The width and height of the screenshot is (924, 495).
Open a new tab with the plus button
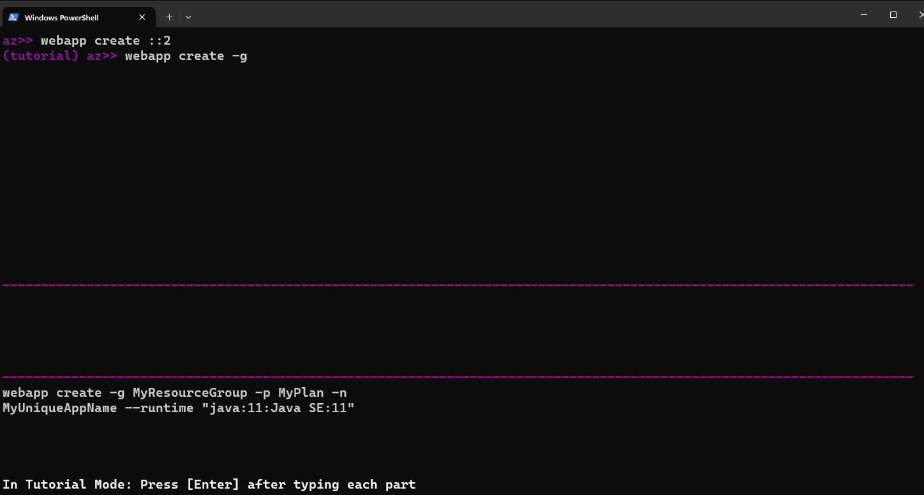click(169, 17)
